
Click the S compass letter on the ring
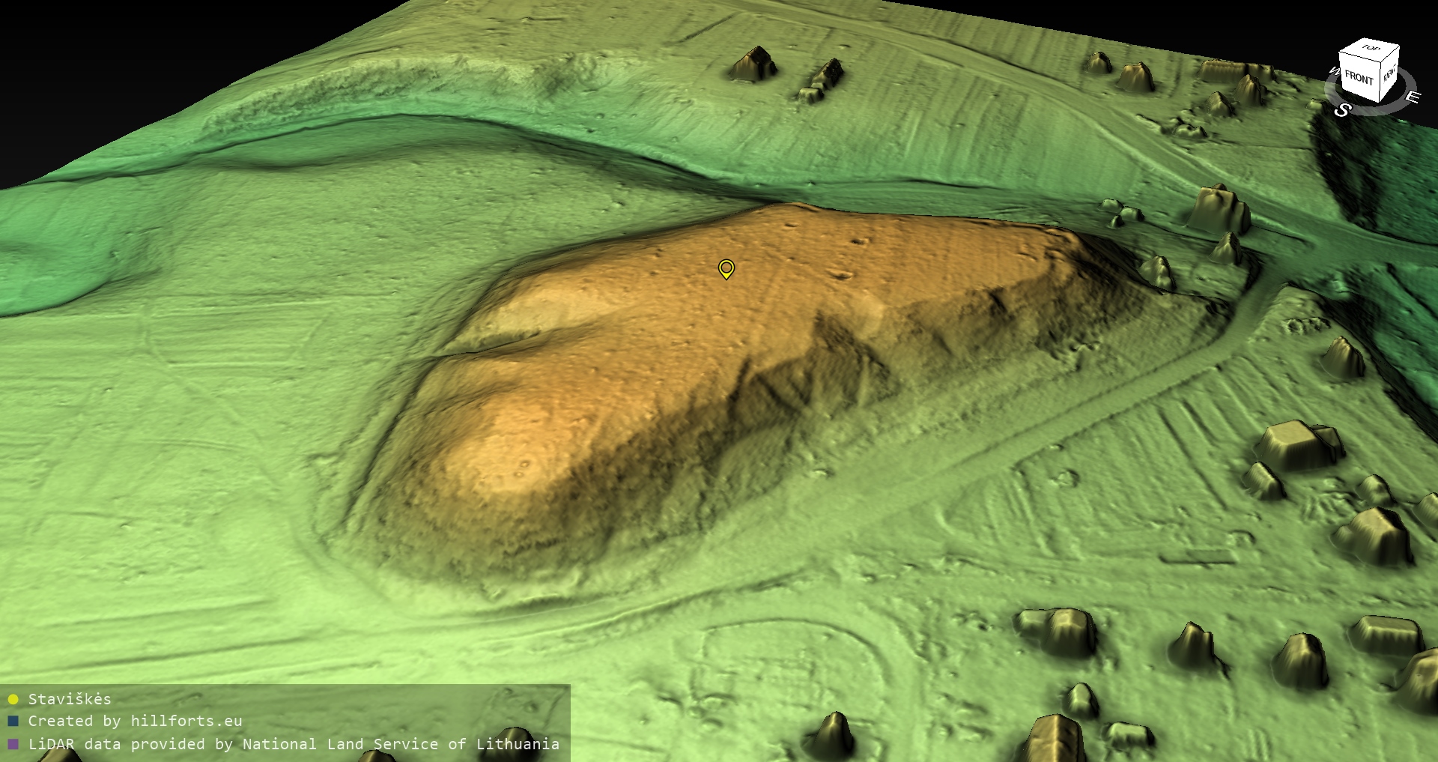pos(1342,110)
